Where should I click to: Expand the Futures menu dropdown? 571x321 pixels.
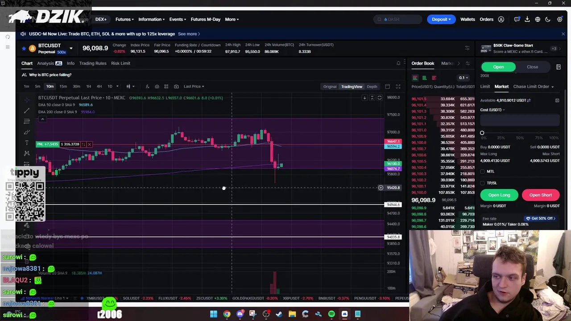tap(124, 19)
